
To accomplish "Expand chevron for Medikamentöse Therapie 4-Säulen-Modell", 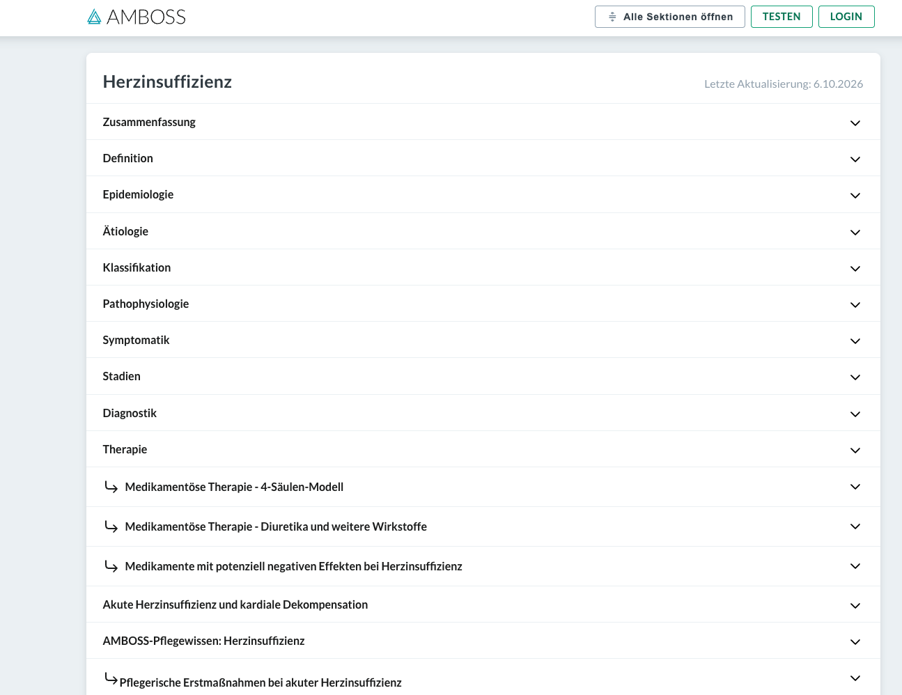I will [x=855, y=487].
